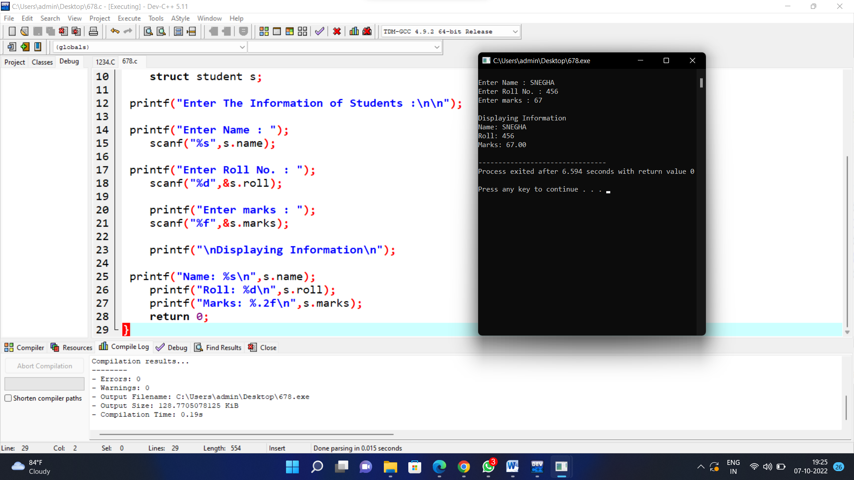Click the purple Syntax Check checkmark icon
Screen dimensions: 854x480
coord(319,32)
